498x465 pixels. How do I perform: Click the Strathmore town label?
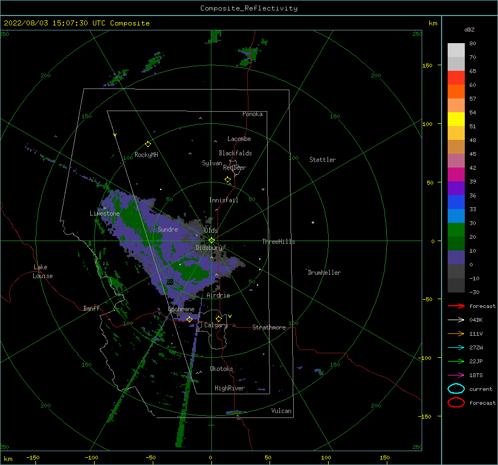(x=269, y=327)
